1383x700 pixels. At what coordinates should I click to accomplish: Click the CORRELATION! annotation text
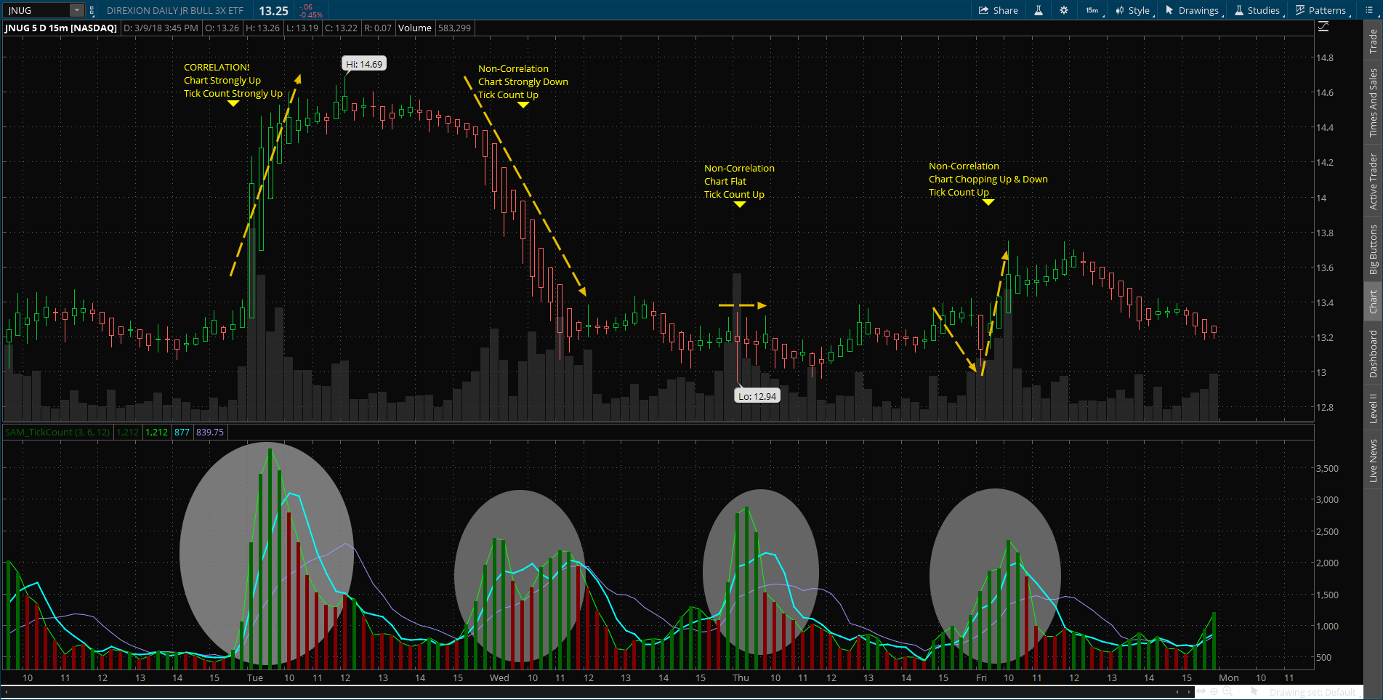pos(217,67)
